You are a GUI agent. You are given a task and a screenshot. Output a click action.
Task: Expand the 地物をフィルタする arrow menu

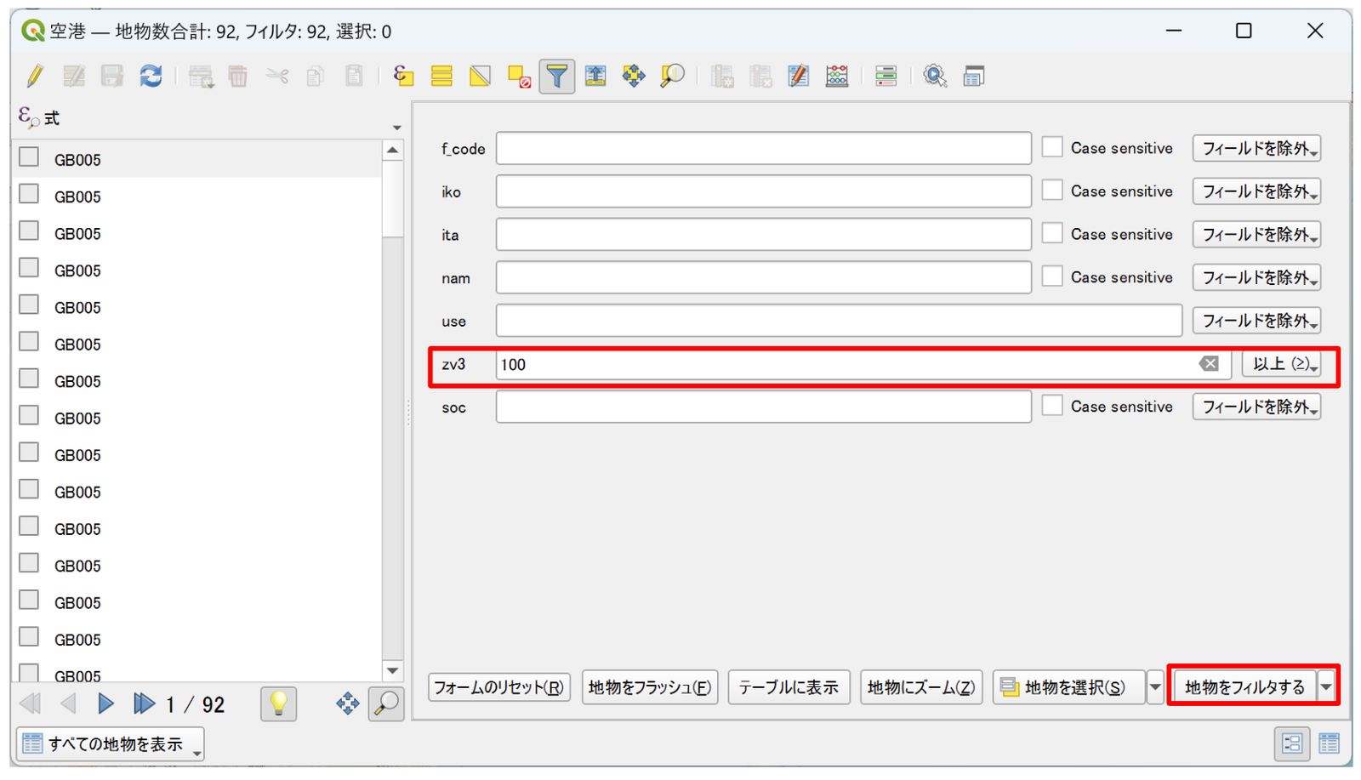(1326, 686)
